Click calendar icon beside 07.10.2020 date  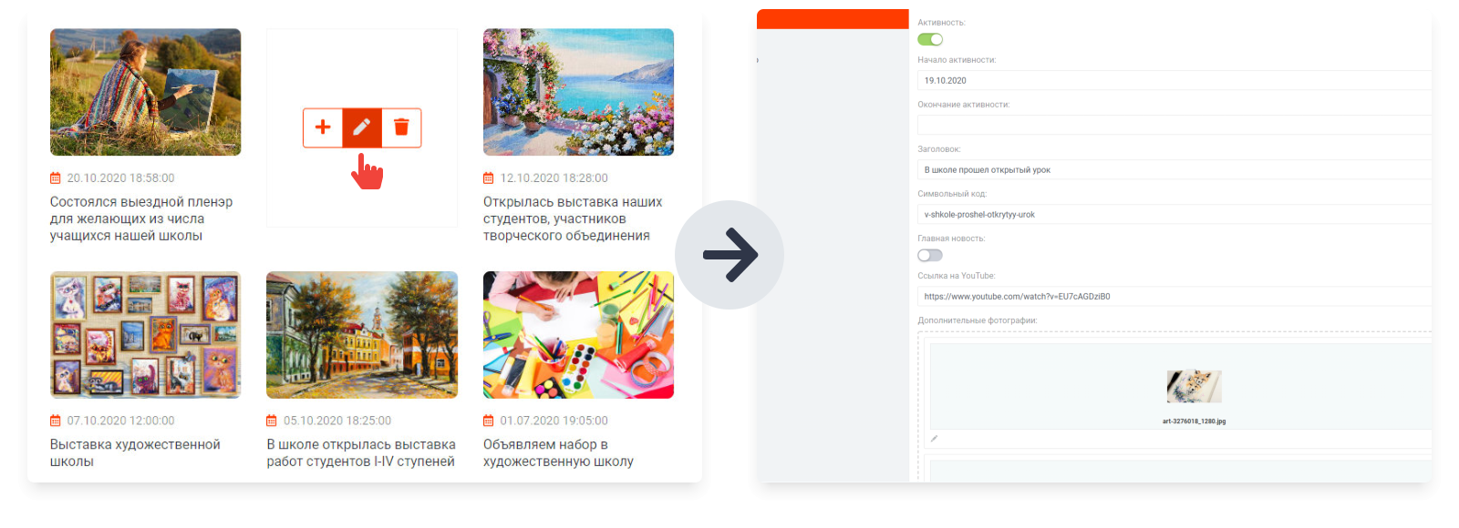point(56,421)
